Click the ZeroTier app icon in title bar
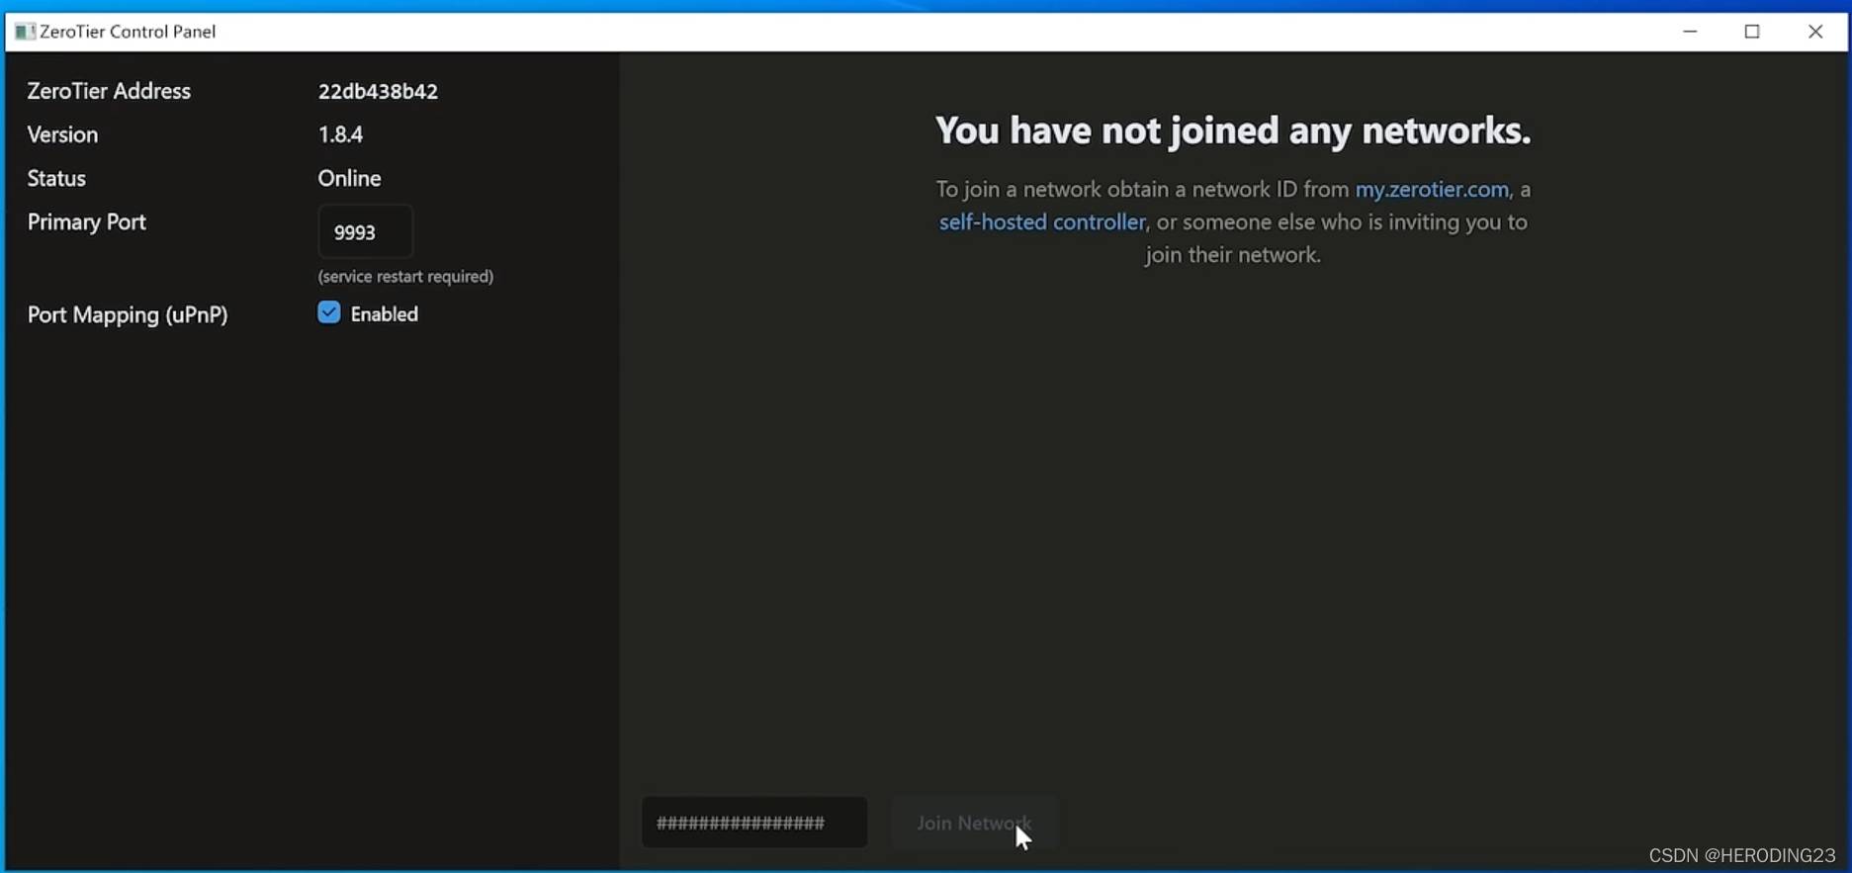Image resolution: width=1852 pixels, height=873 pixels. pyautogui.click(x=25, y=32)
